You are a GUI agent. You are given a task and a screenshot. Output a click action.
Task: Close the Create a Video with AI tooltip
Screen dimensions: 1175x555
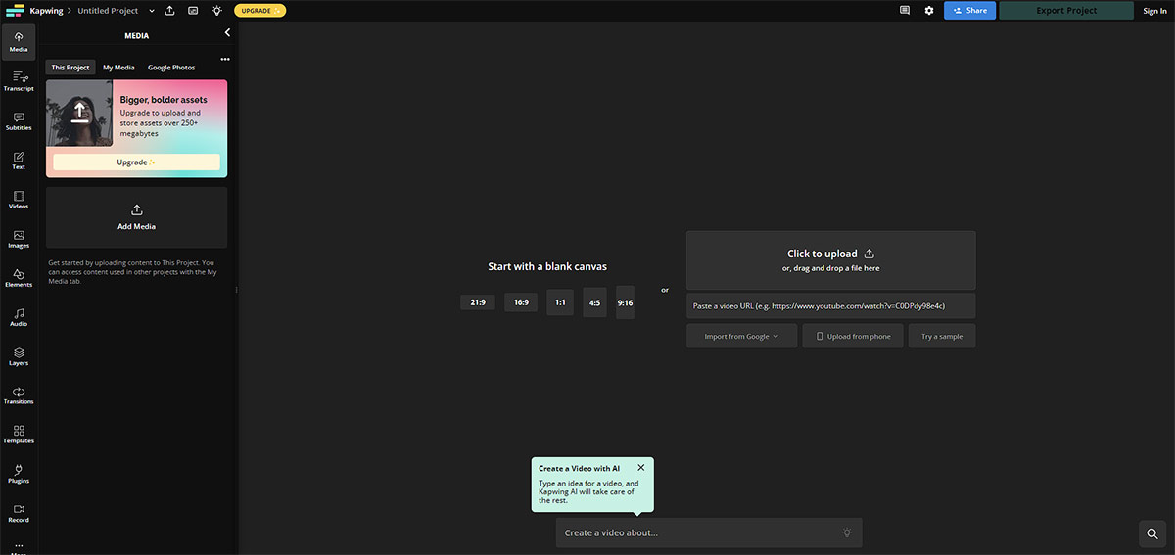(x=641, y=467)
